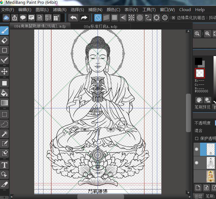
Task: Open the 颜色(C) menu
Action: [113, 10]
